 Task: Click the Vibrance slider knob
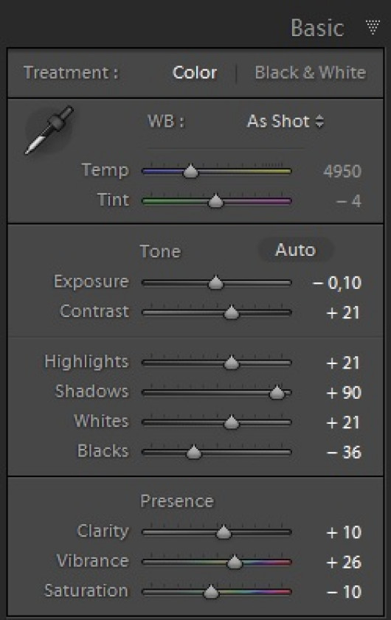235,562
